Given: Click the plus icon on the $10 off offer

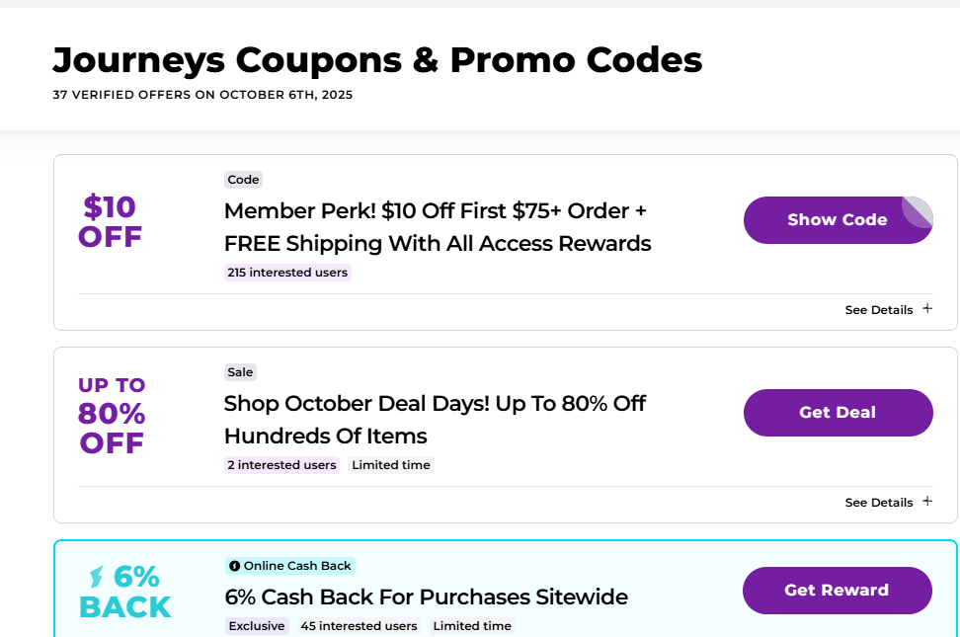Looking at the screenshot, I should (x=926, y=309).
